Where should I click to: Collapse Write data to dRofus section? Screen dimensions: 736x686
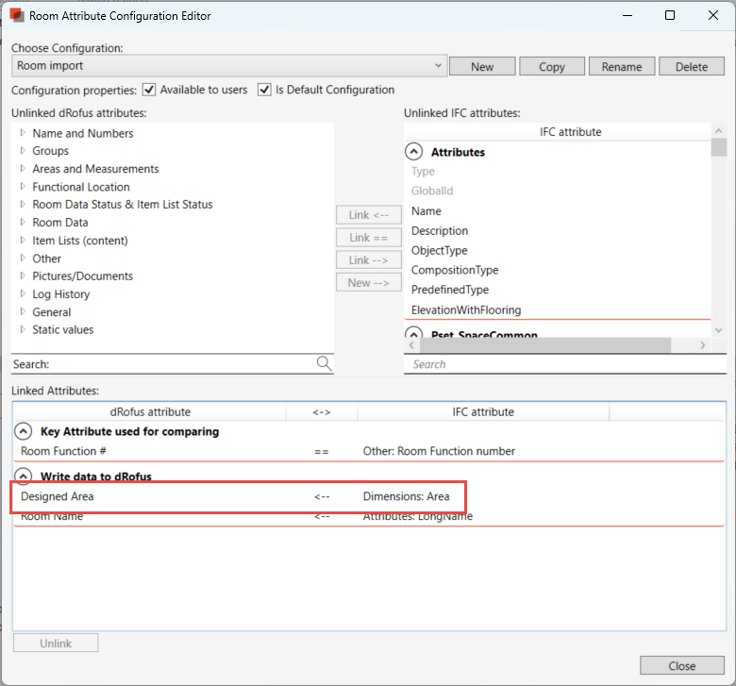coord(23,477)
